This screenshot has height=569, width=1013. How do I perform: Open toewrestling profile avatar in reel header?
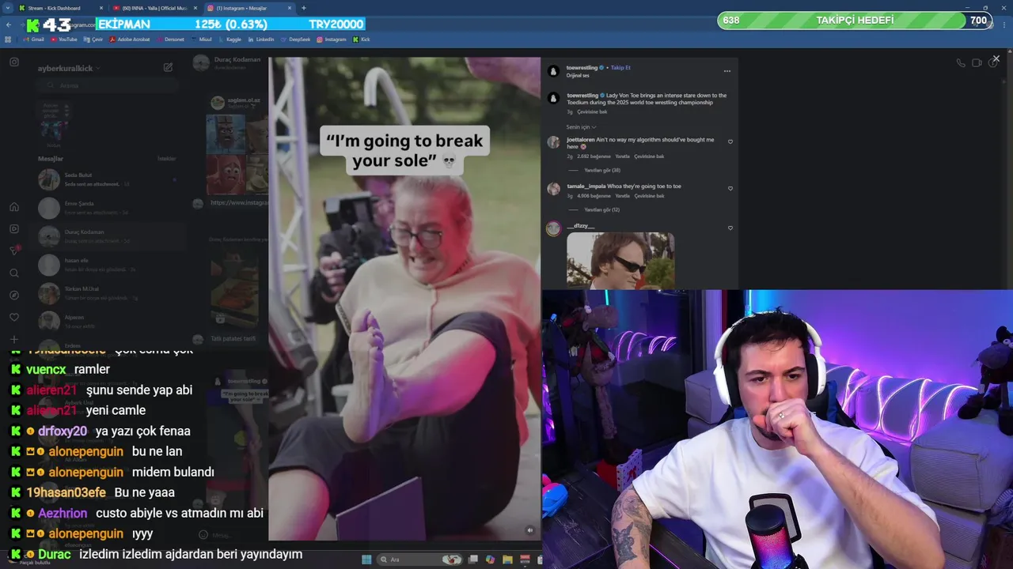pos(553,71)
